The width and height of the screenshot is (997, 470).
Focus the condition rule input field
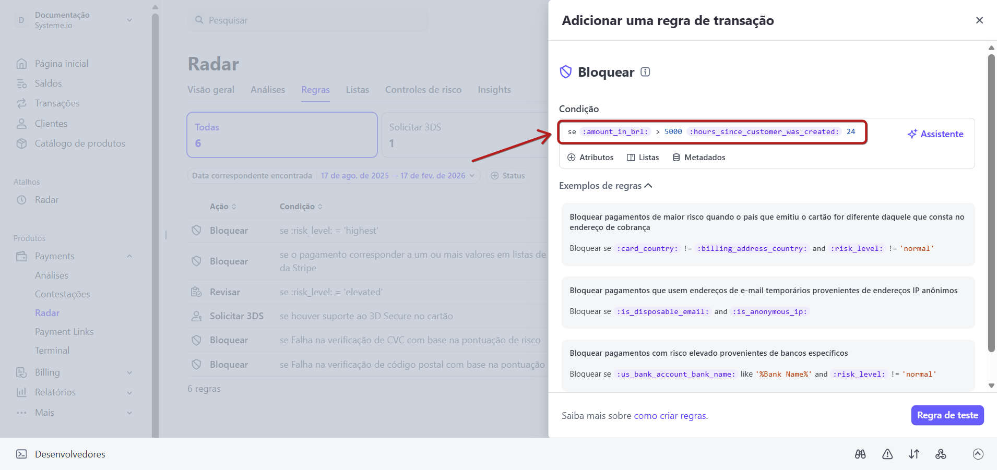712,132
